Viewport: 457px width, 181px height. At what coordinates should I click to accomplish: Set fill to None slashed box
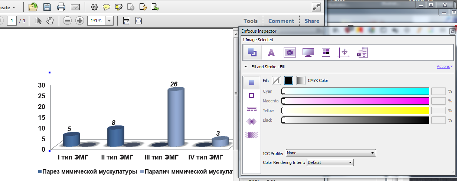point(276,80)
